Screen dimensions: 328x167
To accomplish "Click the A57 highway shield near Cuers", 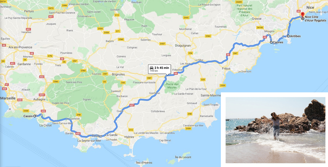I will click(132, 105).
